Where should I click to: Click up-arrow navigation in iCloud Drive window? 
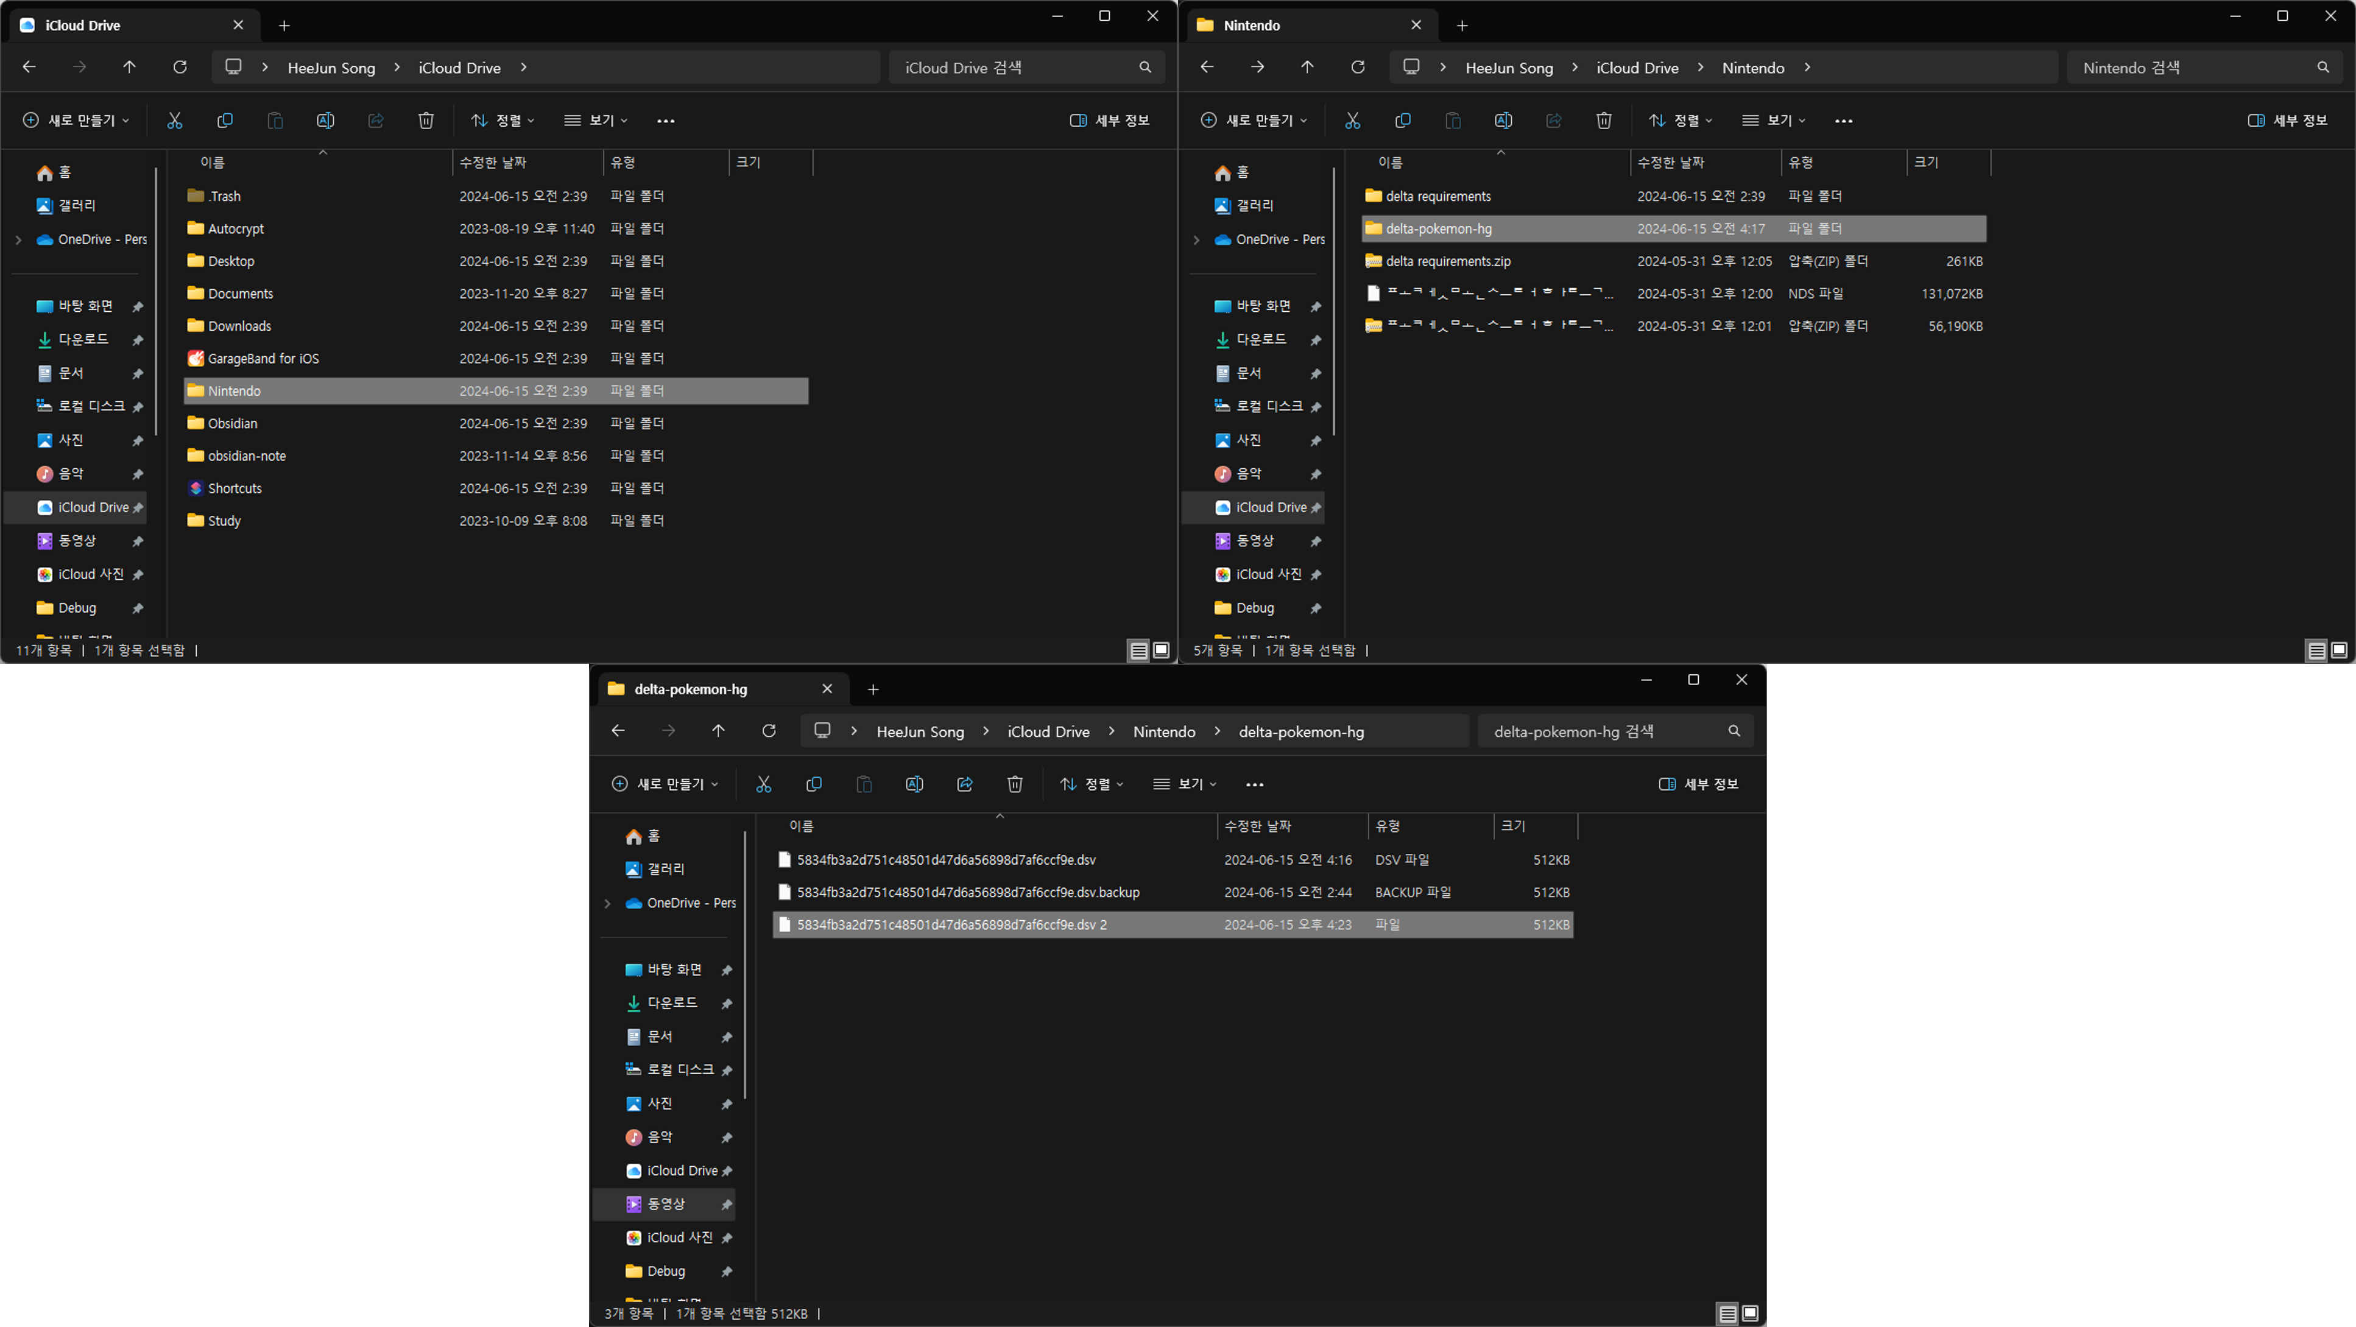(129, 67)
